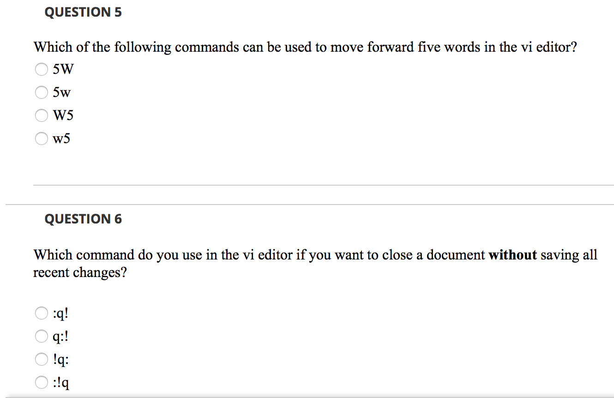This screenshot has width=614, height=398.
Task: Click the :!q option label text
Action: point(60,383)
